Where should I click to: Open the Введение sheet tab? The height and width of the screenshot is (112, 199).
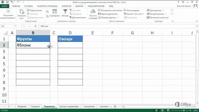click(22, 106)
